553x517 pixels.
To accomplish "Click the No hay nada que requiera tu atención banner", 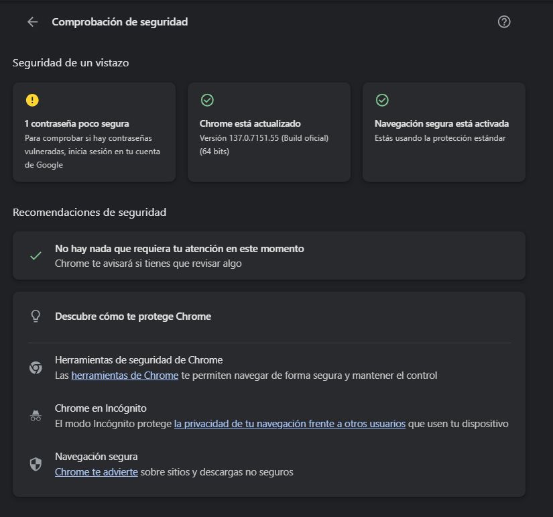I will 268,255.
